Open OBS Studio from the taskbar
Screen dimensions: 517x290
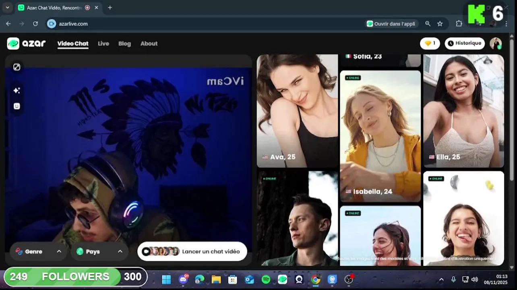(349, 279)
